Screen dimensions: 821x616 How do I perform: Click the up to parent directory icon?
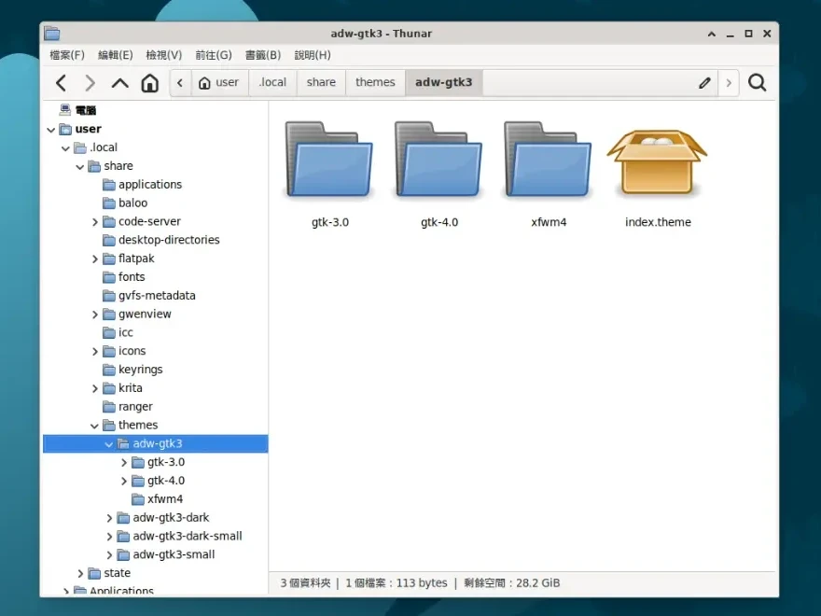click(119, 82)
